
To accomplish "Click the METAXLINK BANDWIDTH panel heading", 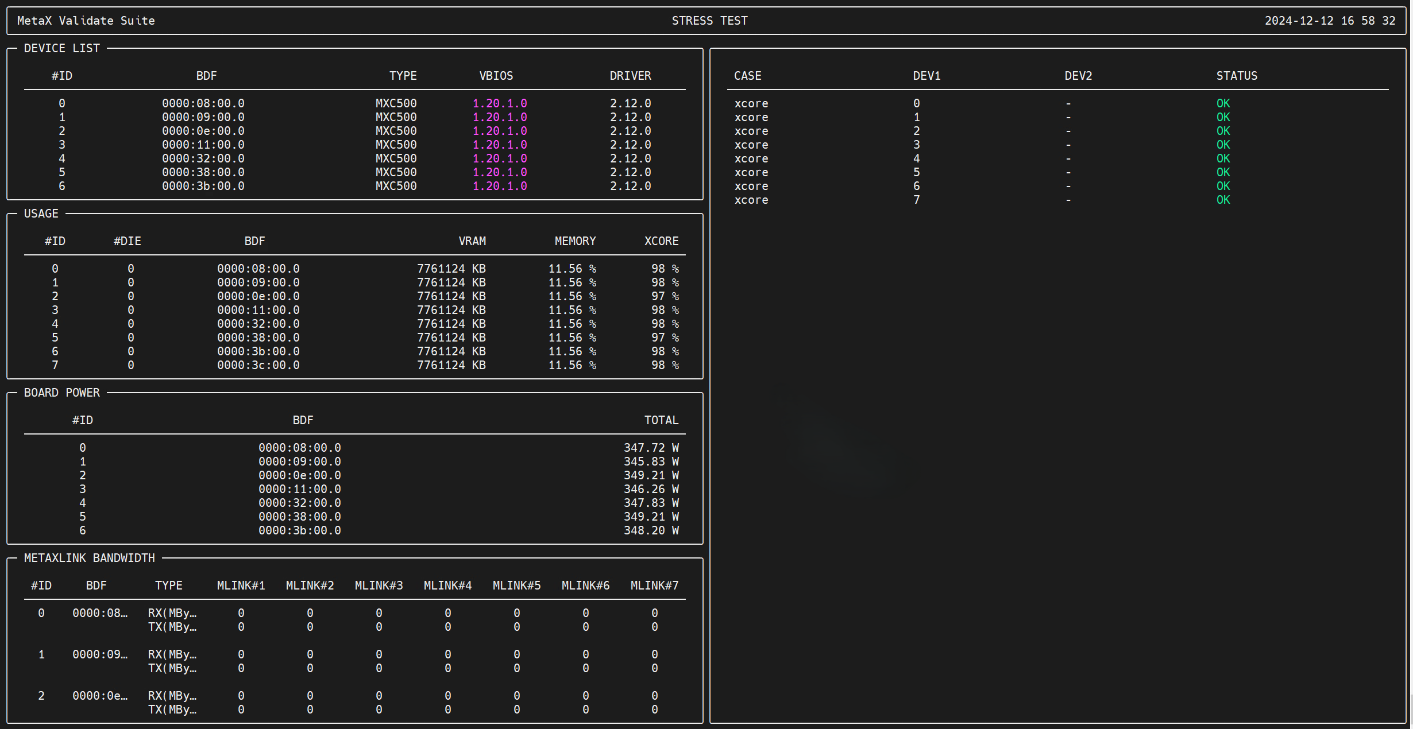I will 89,558.
